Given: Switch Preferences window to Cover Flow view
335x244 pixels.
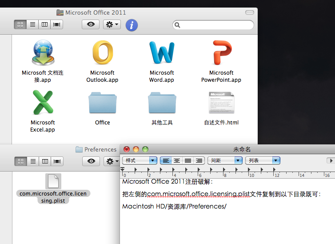Looking at the screenshot, I should coord(57,161).
